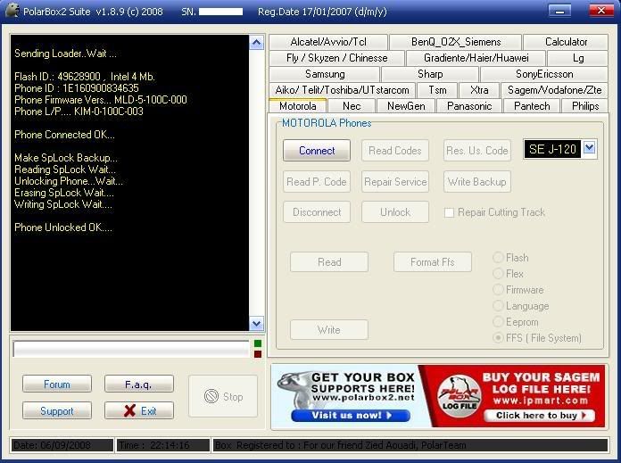Screen dimensions: 621x463
Task: Open the Gradiente/Haier/Huawei tab
Action: [x=476, y=58]
